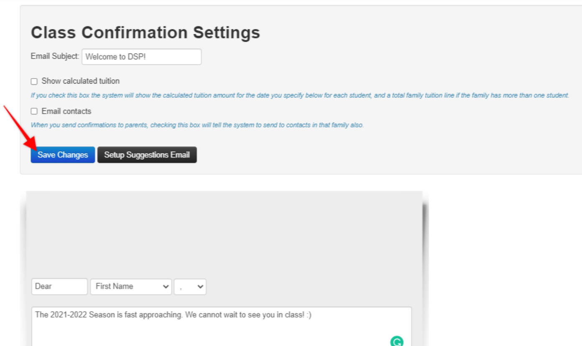
Task: Click the calculated tuition help text
Action: pyautogui.click(x=300, y=95)
